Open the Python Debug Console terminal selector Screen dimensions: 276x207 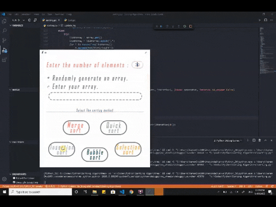228,140
